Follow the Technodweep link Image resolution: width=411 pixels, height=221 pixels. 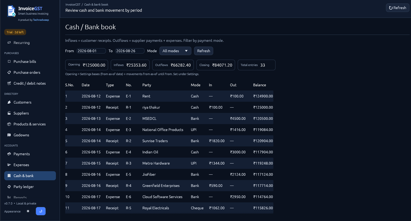pyautogui.click(x=41, y=20)
